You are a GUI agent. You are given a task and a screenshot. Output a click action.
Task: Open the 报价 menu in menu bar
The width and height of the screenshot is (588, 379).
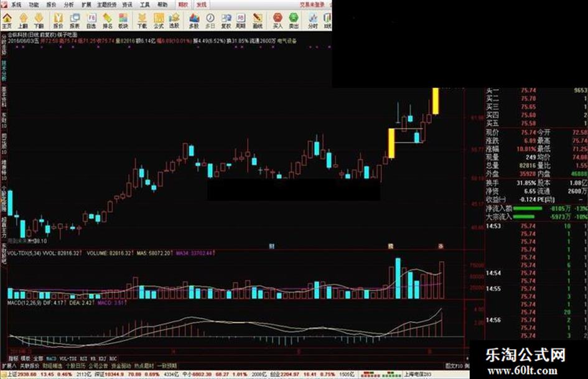tap(52, 5)
